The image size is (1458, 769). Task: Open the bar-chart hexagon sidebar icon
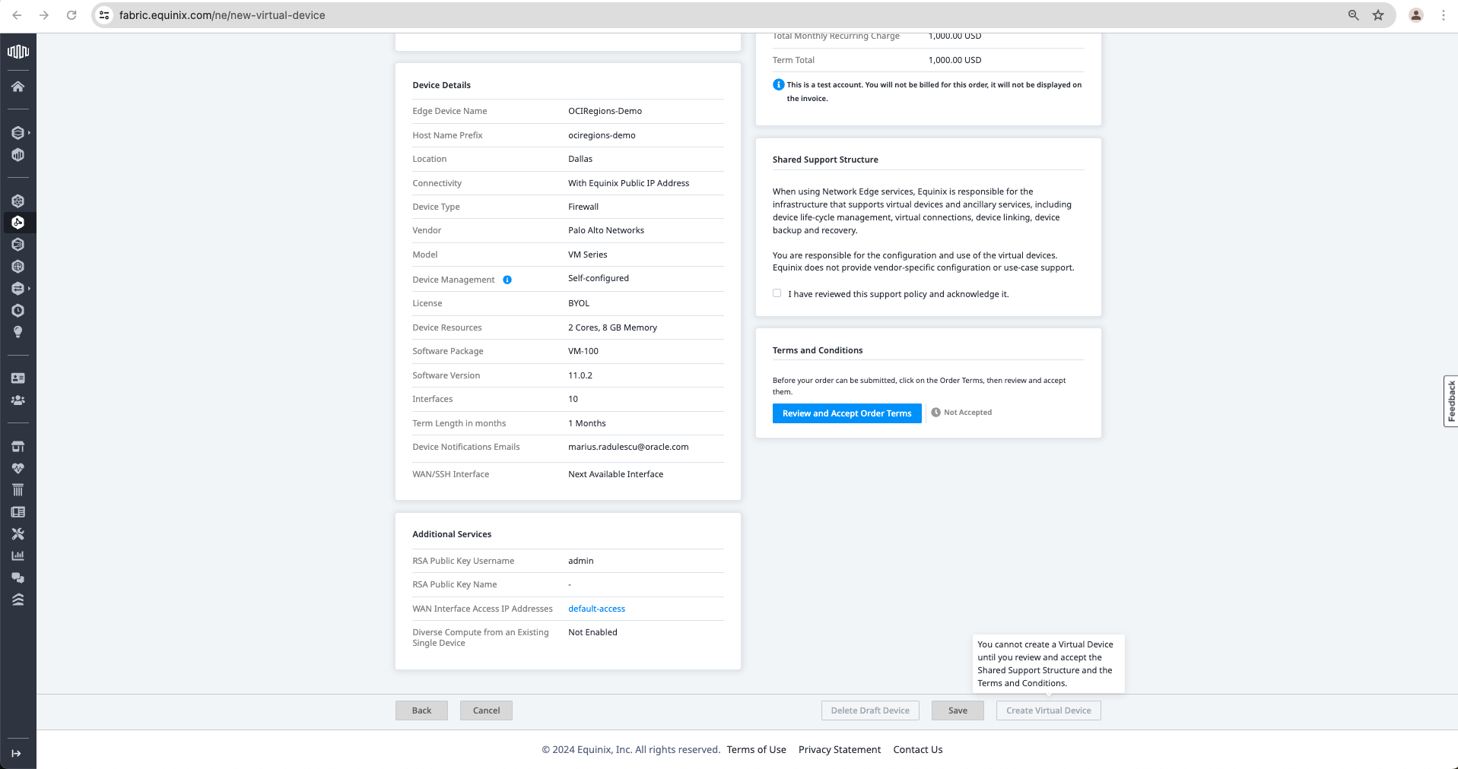pos(18,155)
